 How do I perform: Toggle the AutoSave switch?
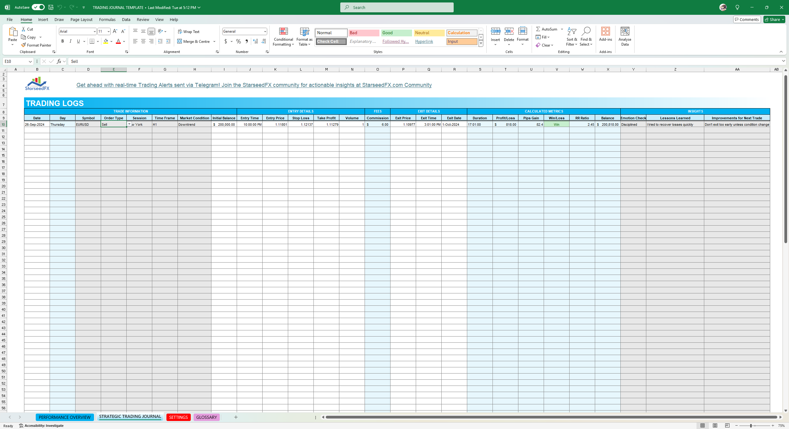click(38, 7)
